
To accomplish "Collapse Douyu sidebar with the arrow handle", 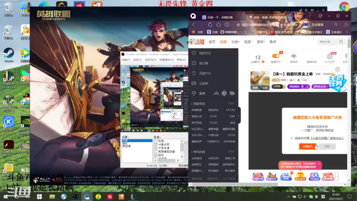I will coord(239,116).
